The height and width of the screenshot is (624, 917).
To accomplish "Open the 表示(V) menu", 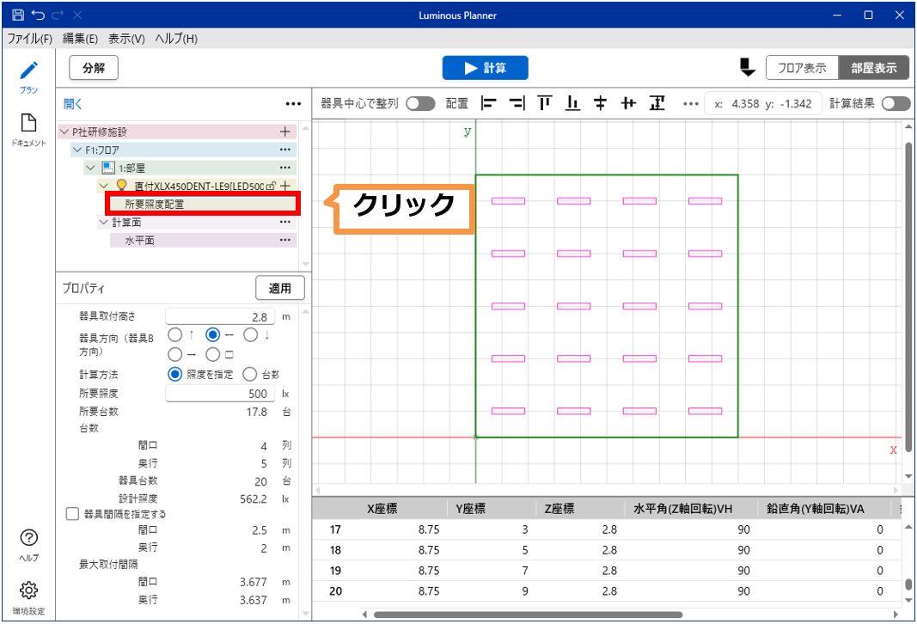I will tap(126, 39).
